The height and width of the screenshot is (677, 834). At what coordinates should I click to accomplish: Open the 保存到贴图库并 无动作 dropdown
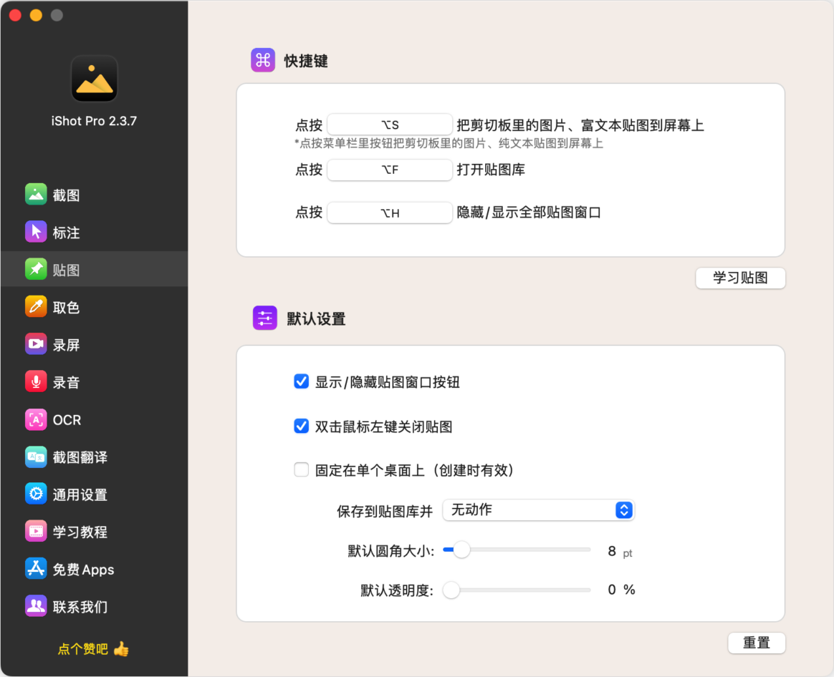pyautogui.click(x=538, y=510)
